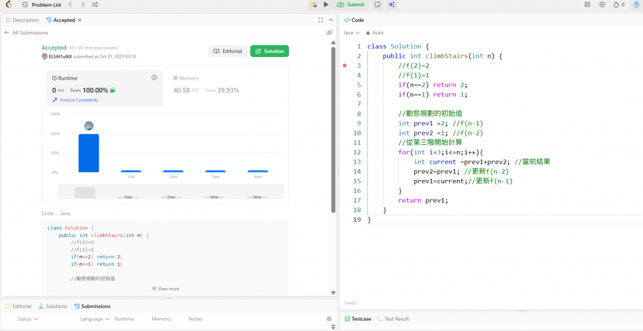Click the 'Auto' label in editor toolbar
This screenshot has width=643, height=331.
[378, 33]
